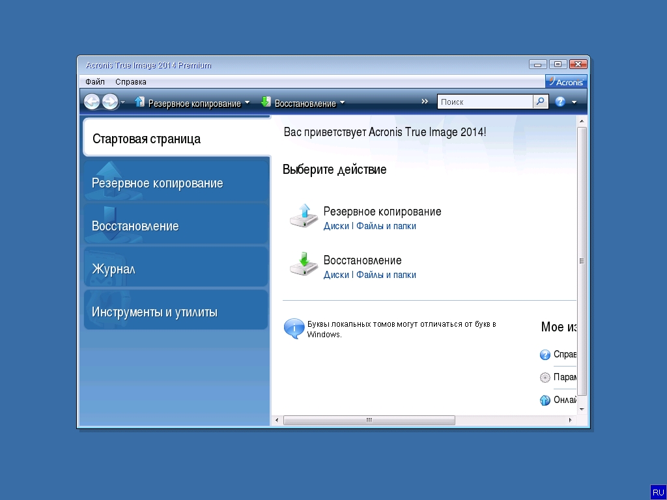The image size is (667, 500).
Task: Click the large recovery drive icon with green arrow
Action: click(304, 265)
